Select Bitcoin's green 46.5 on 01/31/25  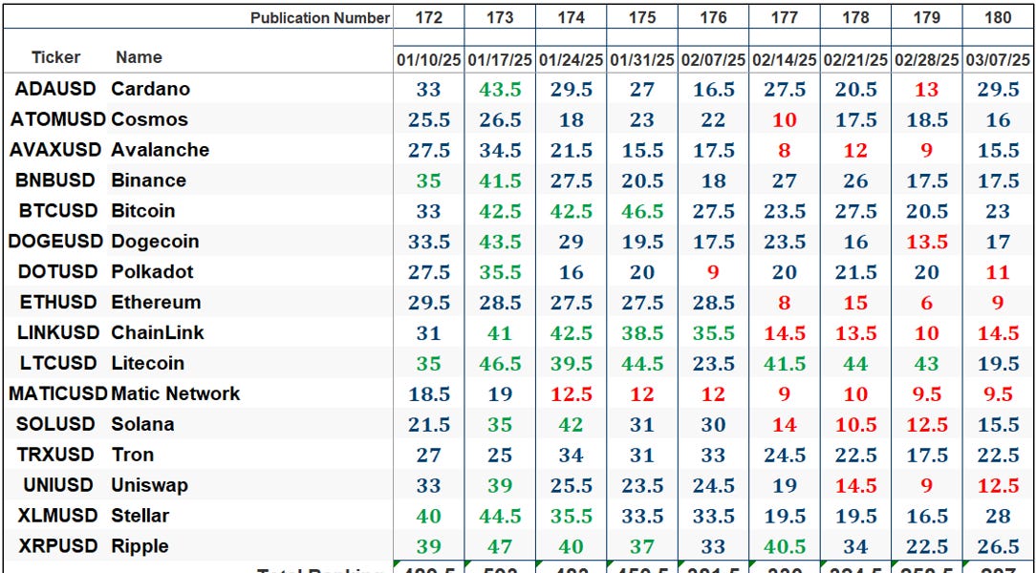coord(641,211)
